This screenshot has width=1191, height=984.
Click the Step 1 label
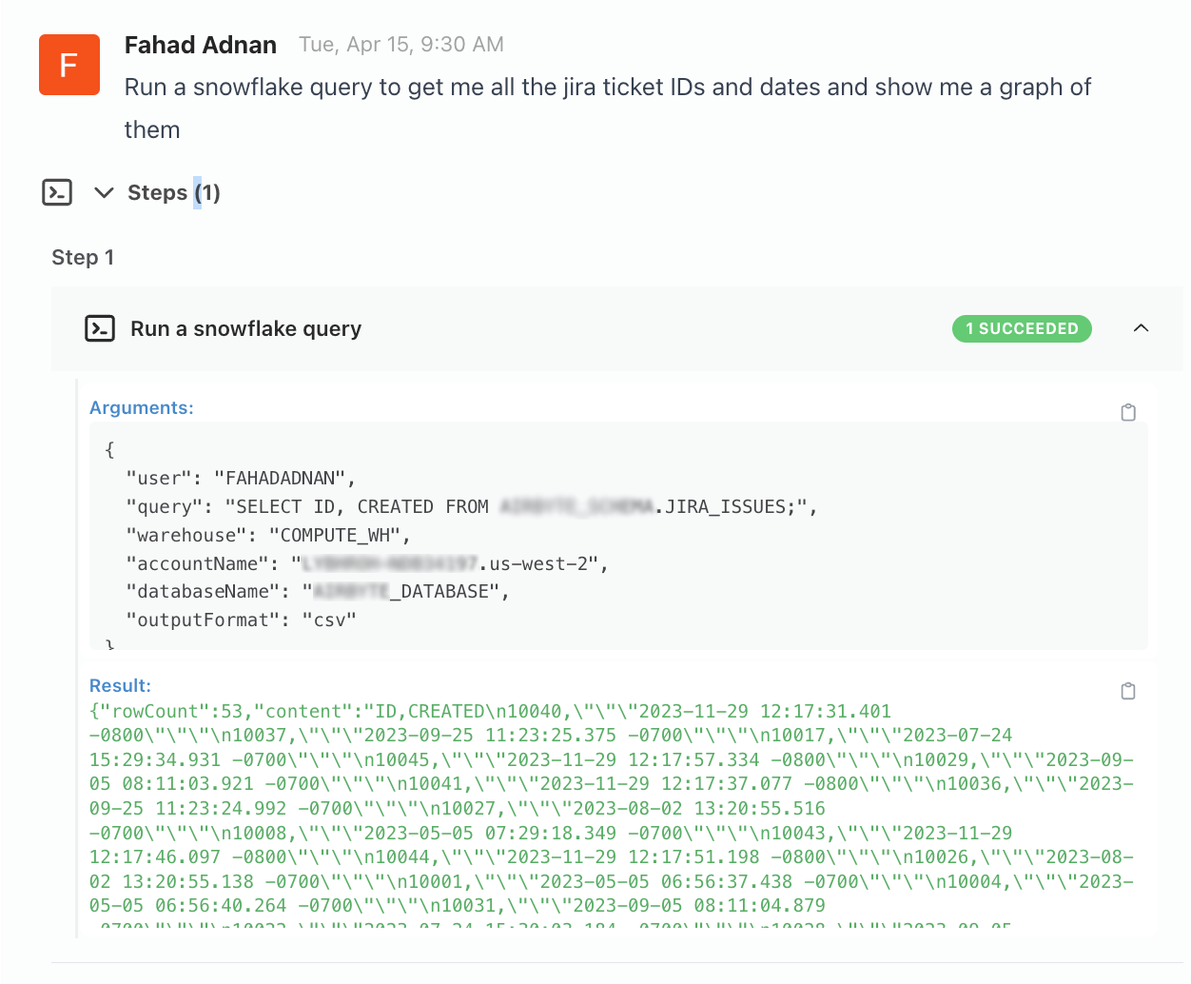click(83, 257)
